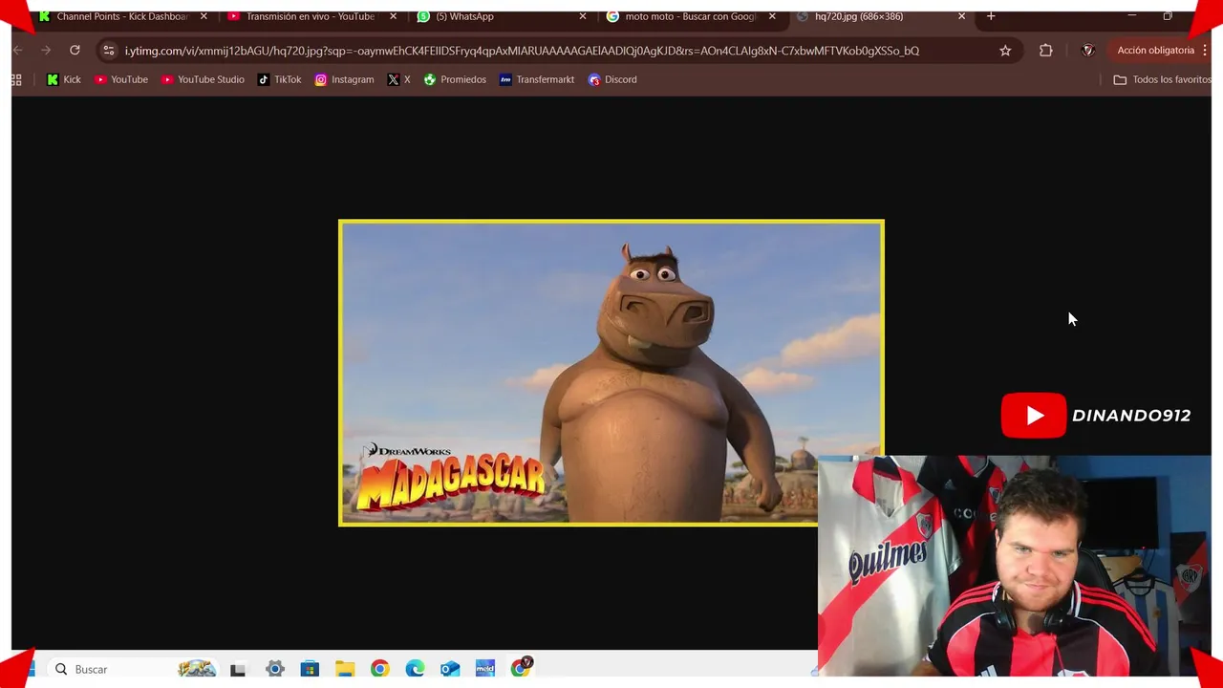This screenshot has width=1223, height=688.
Task: Open the Transfermarkt bookmark
Action: (537, 79)
